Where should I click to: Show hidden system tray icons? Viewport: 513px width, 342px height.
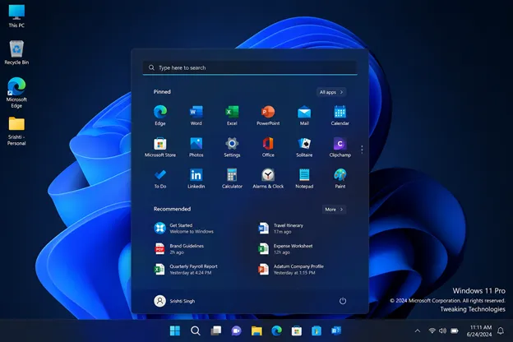(x=418, y=330)
